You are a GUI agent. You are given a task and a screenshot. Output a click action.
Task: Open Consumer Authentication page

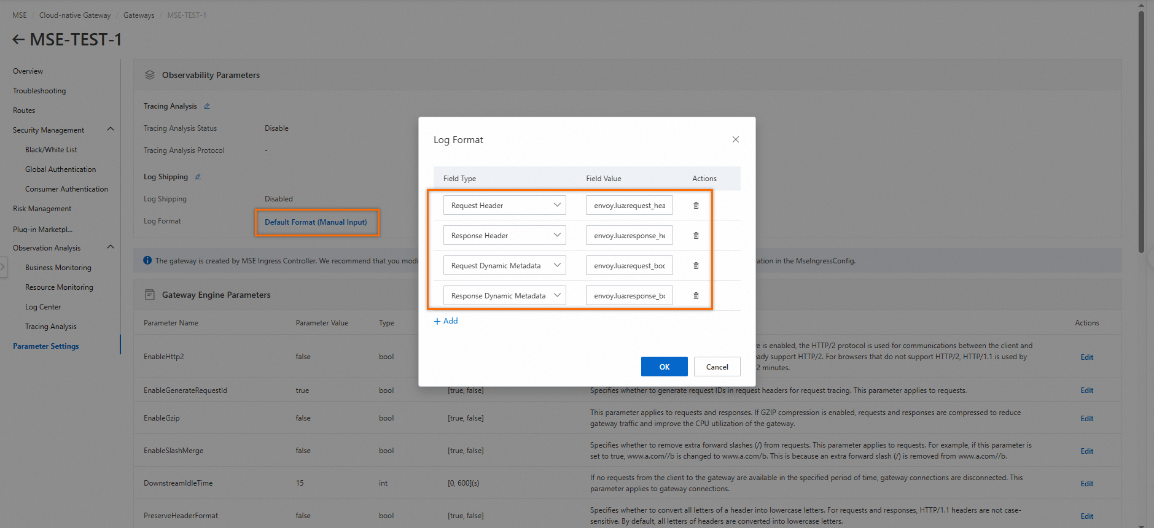[x=66, y=189]
